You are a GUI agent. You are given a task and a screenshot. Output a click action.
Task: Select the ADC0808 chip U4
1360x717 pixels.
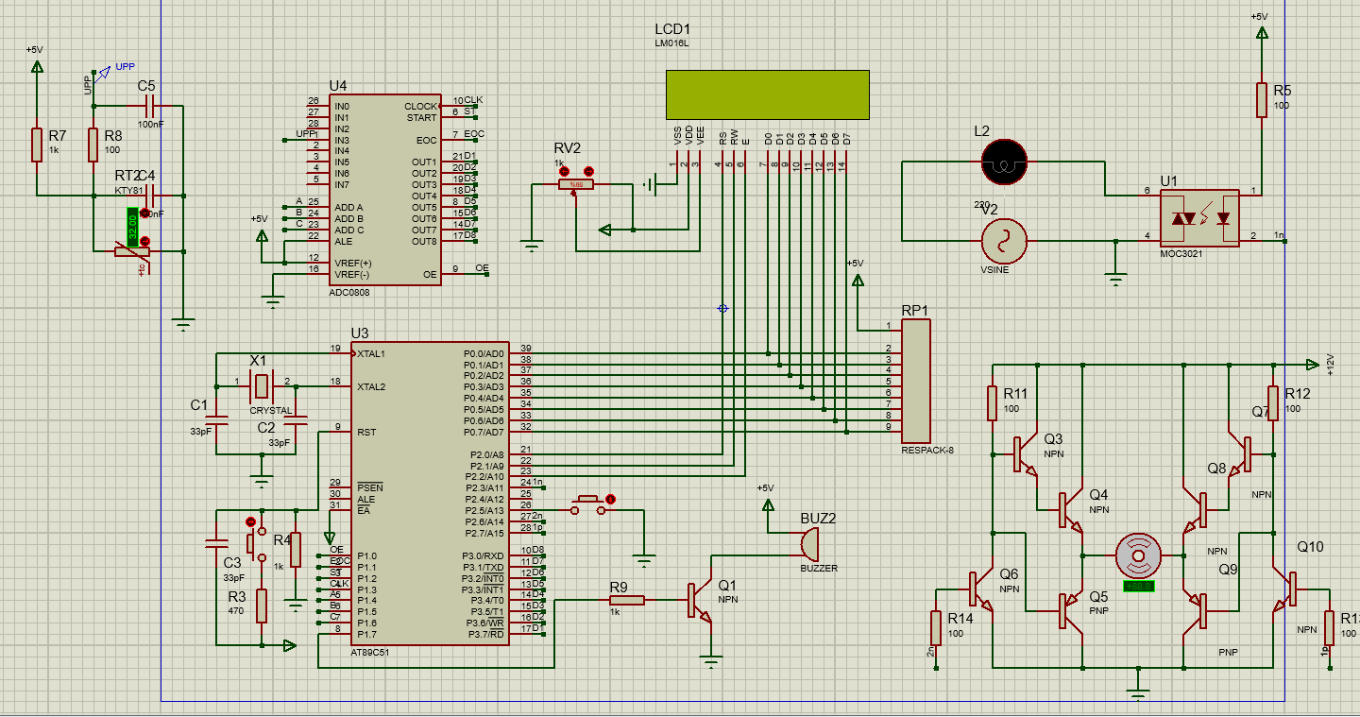(383, 189)
